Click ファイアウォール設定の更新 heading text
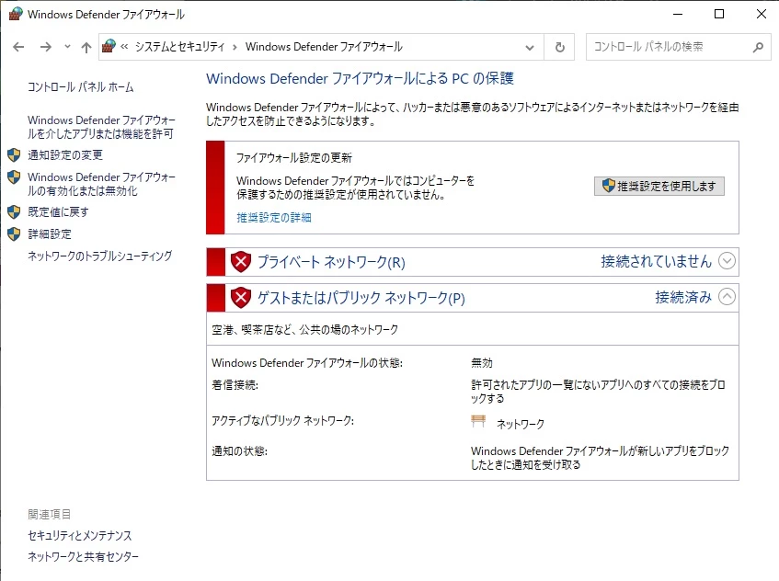The height and width of the screenshot is (581, 779). [294, 158]
